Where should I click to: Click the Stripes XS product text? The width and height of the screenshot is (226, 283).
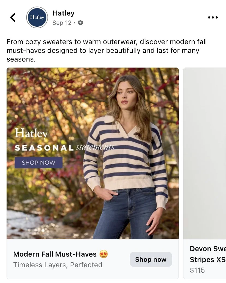[208, 260]
